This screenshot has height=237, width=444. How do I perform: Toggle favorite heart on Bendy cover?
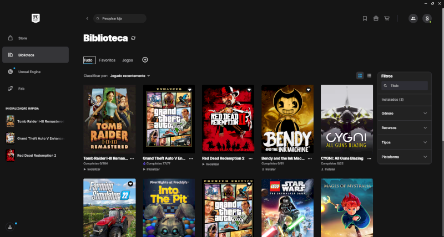pos(309,90)
